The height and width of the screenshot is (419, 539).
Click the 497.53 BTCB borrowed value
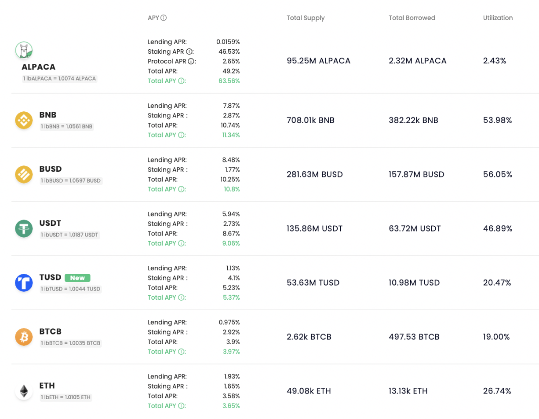[x=414, y=337]
